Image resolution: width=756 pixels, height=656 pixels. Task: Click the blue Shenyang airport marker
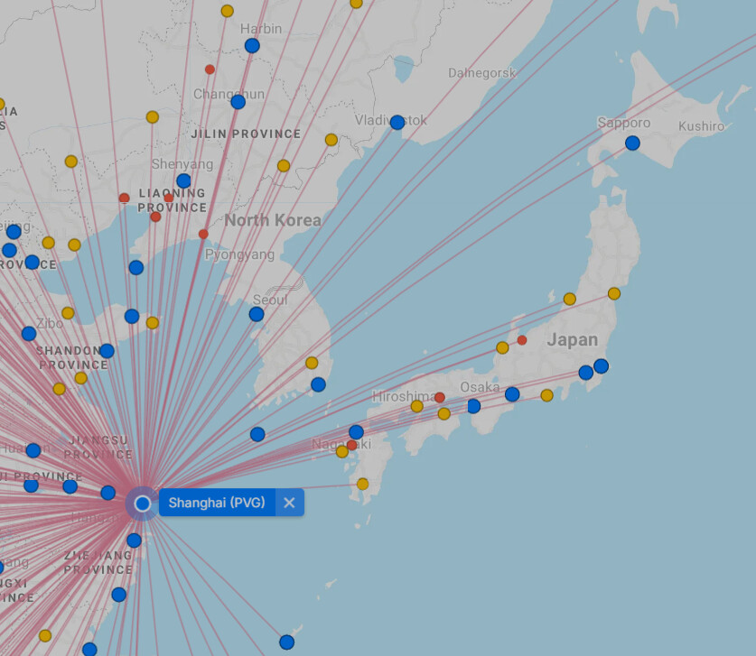[x=183, y=180]
